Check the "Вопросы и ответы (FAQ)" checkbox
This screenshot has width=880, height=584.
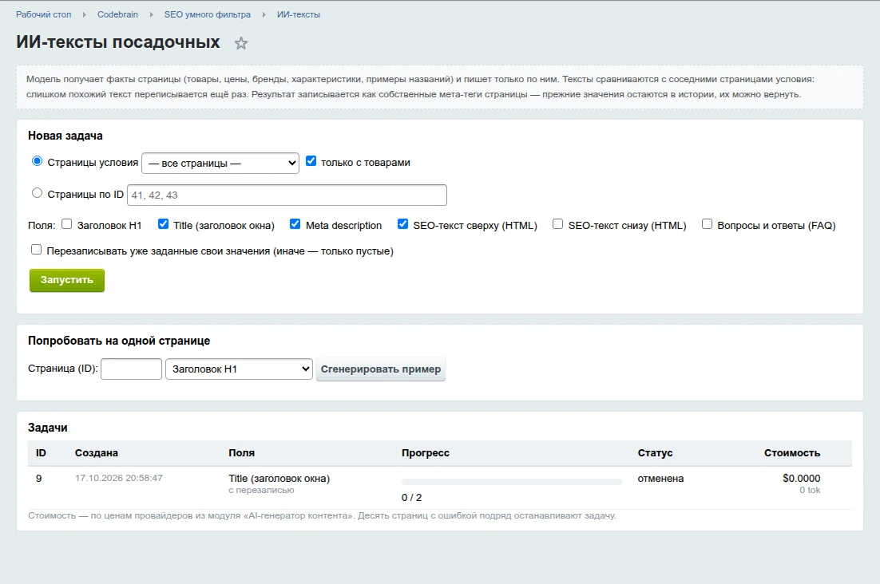(708, 224)
